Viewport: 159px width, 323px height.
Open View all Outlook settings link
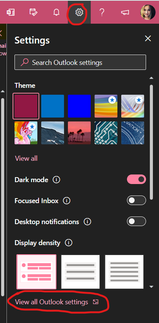[51, 302]
